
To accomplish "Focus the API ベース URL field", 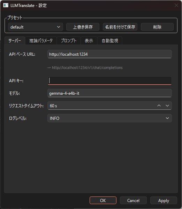I will coord(109,54).
